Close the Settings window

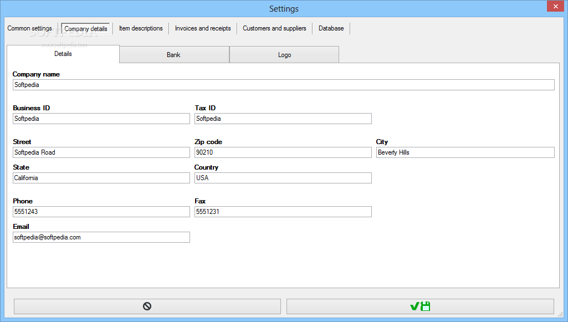(556, 6)
